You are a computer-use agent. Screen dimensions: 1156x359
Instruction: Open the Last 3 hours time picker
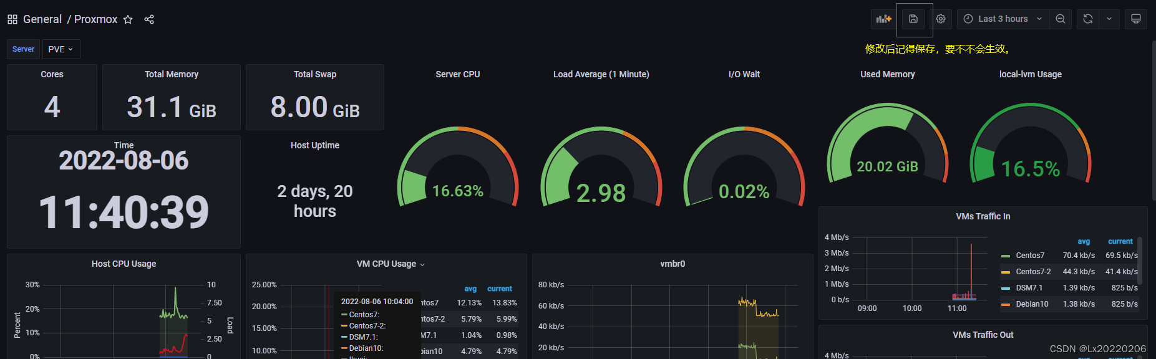coord(1003,19)
